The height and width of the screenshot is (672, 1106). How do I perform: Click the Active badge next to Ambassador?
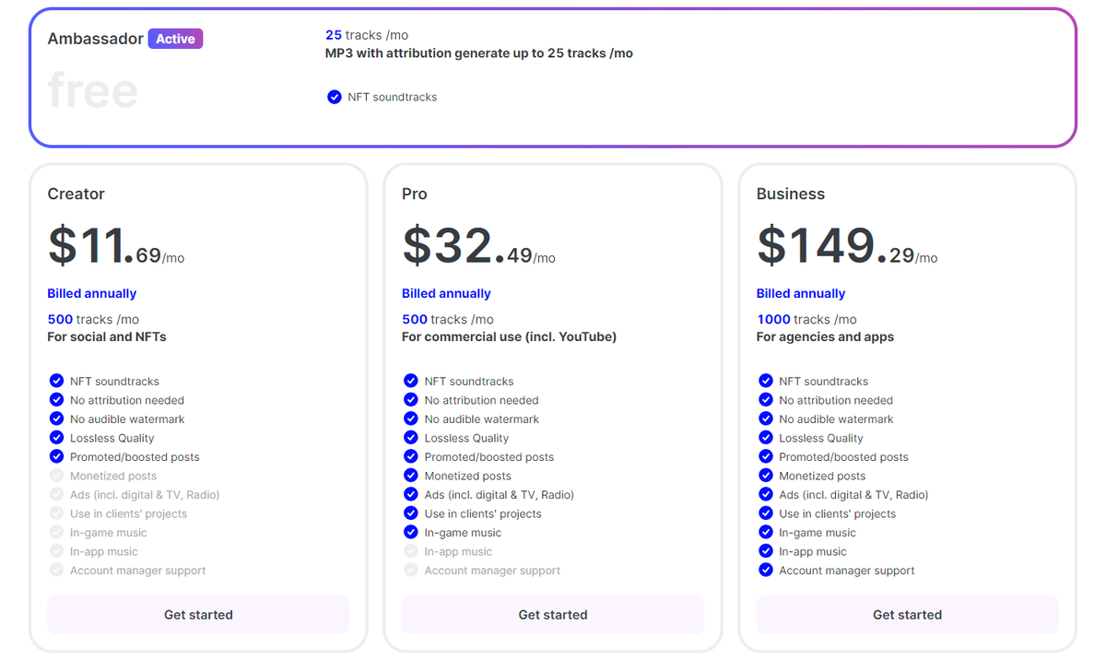point(175,39)
